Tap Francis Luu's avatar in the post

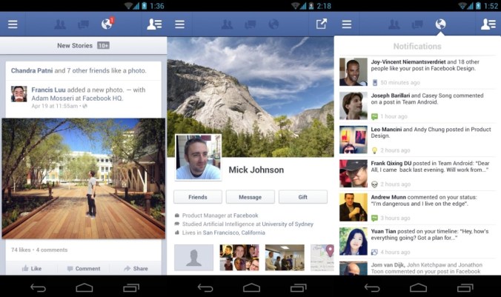(x=19, y=93)
